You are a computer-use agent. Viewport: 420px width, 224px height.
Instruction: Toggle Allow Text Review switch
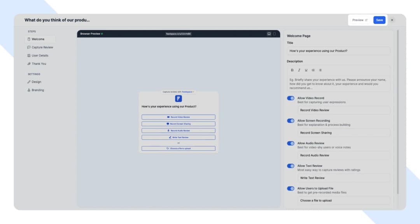click(290, 166)
